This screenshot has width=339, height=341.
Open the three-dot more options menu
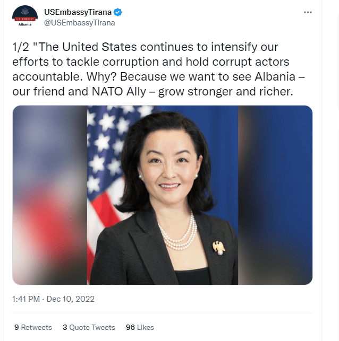tap(308, 12)
